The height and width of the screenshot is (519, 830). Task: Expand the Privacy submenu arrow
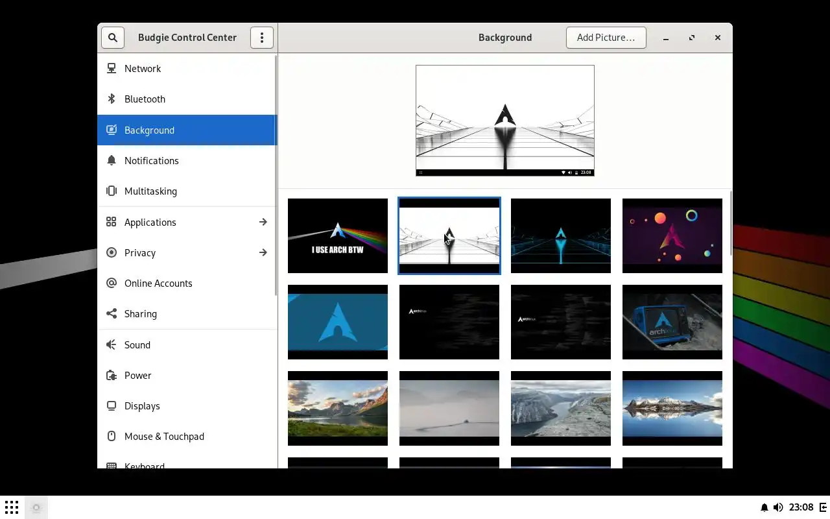pyautogui.click(x=263, y=252)
